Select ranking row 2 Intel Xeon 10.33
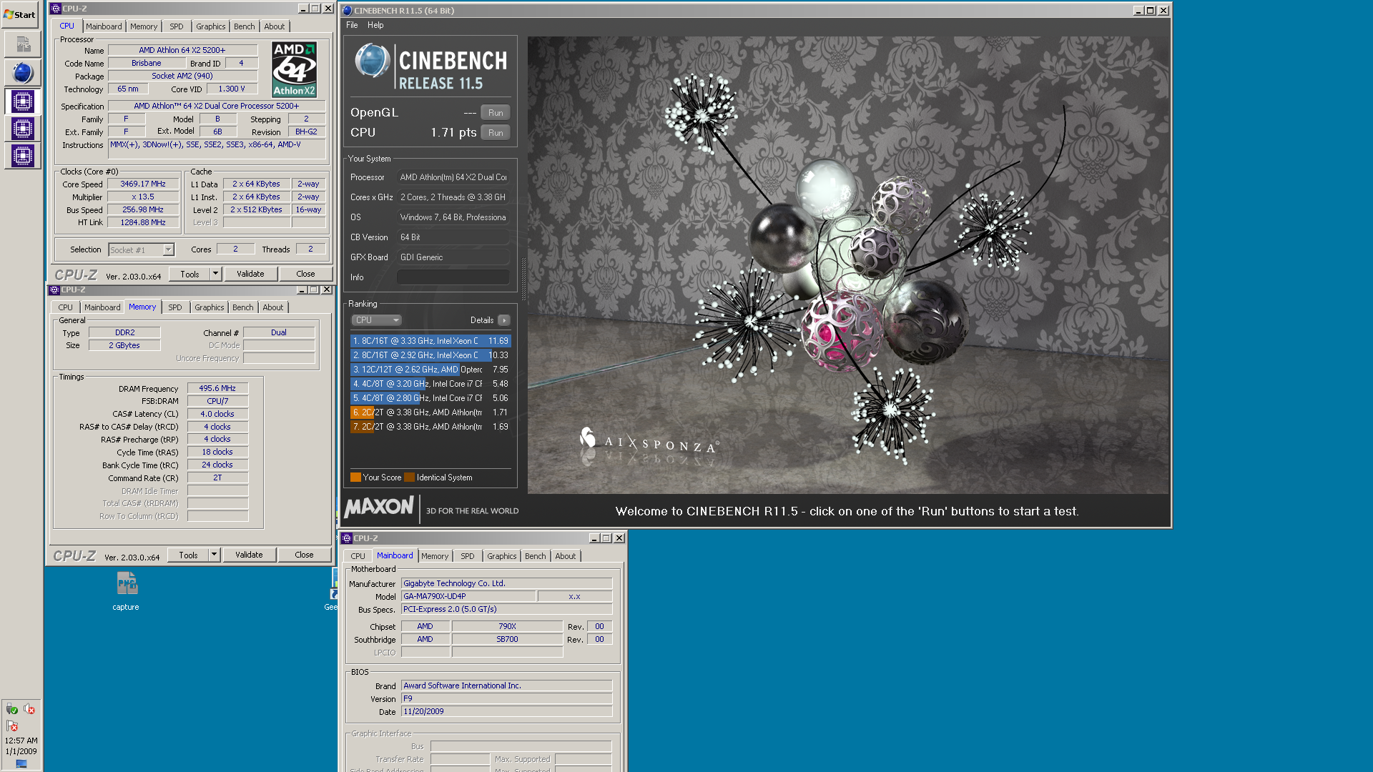 (x=430, y=355)
